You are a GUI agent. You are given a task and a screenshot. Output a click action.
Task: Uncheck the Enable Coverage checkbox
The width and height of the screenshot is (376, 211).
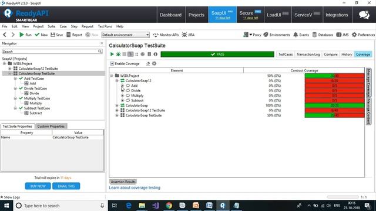pyautogui.click(x=112, y=64)
